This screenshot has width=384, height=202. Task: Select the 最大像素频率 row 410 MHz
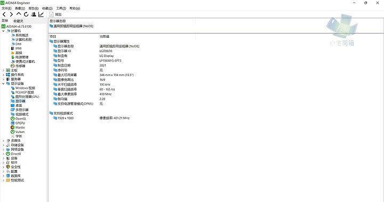(x=82, y=94)
